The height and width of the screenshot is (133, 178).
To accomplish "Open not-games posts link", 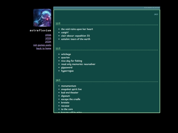I will pyautogui.click(x=42, y=45).
